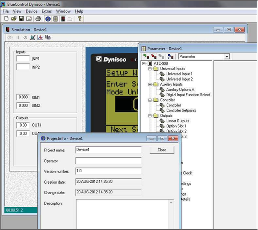Select Option Slot 1 in tree
258x230 pixels.
click(x=176, y=126)
